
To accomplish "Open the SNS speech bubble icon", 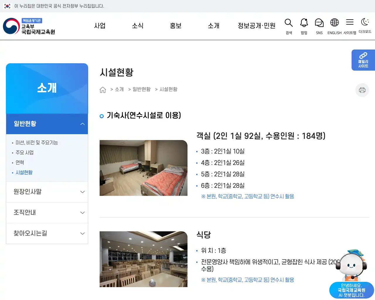I will [319, 26].
